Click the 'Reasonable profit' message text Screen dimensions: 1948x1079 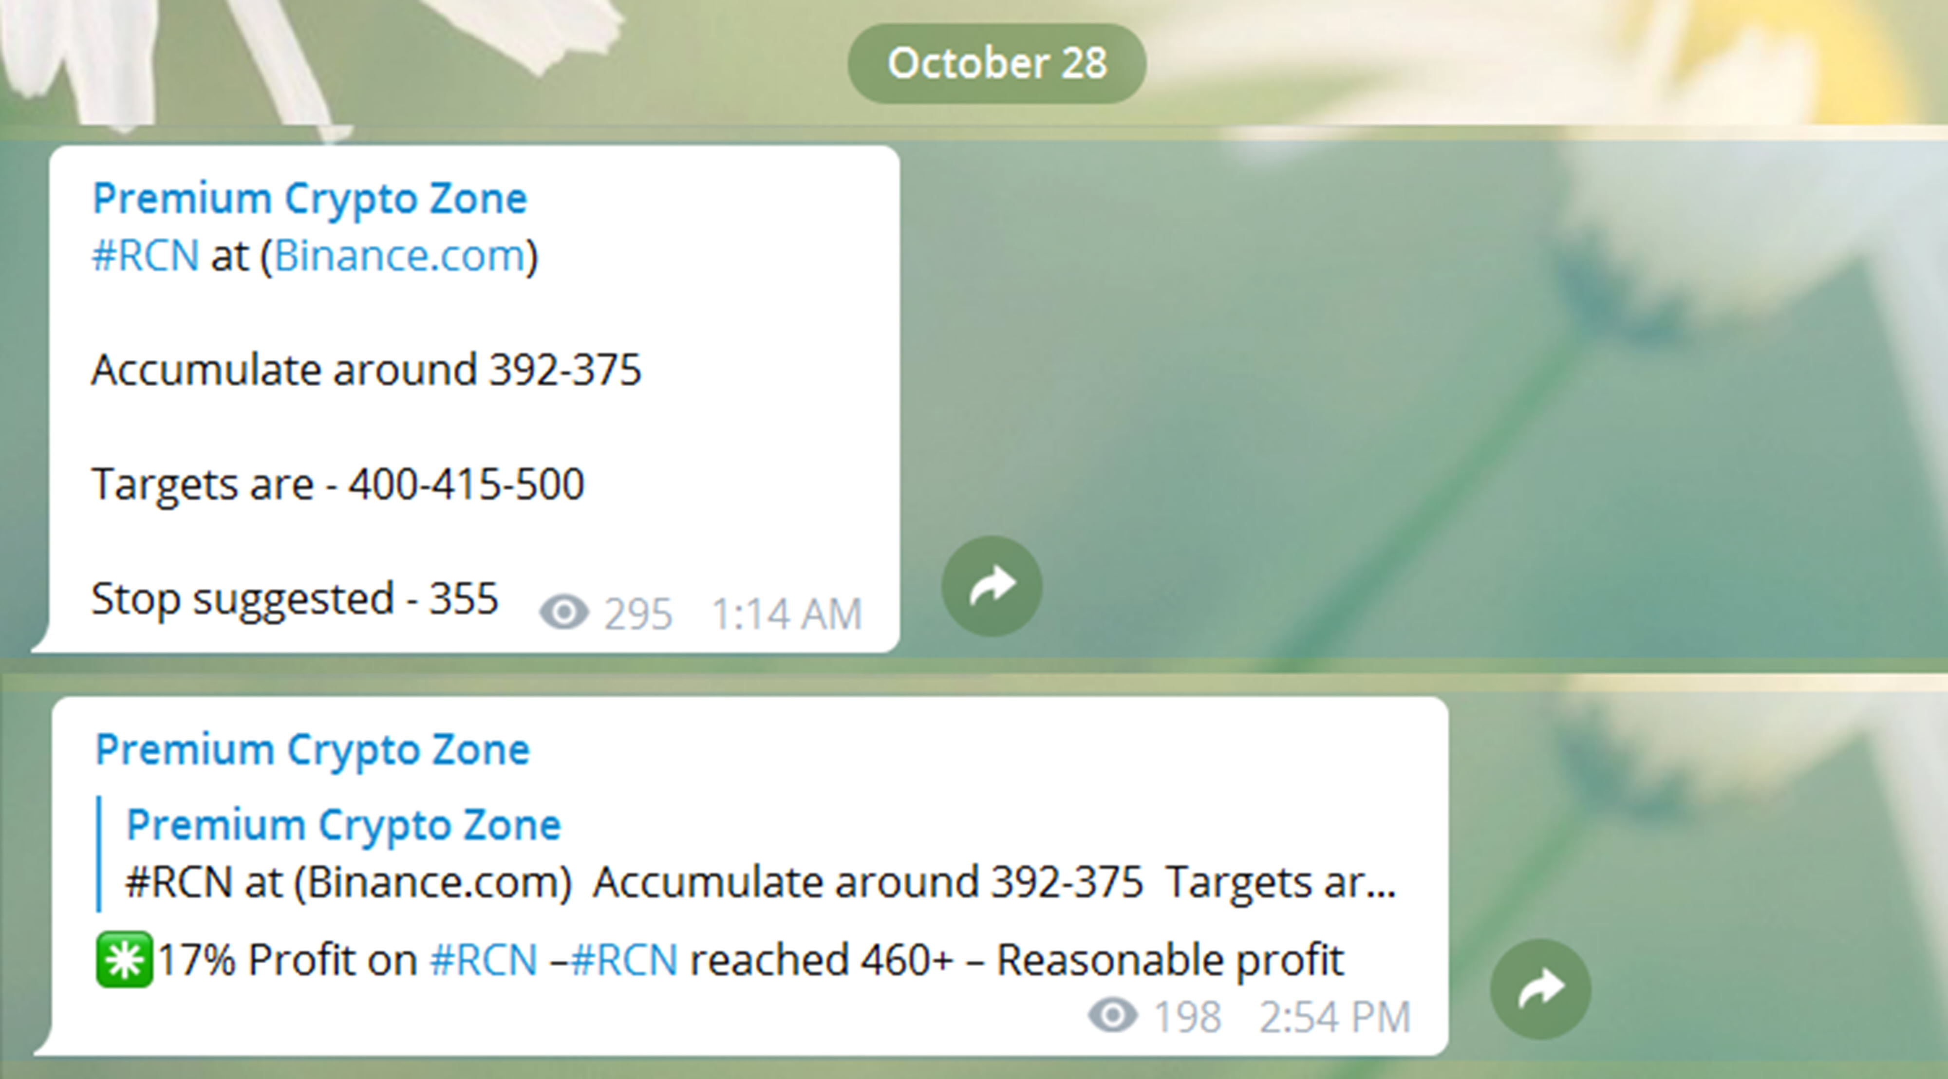1170,961
